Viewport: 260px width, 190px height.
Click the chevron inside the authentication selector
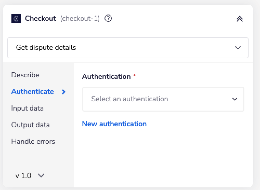(235, 99)
